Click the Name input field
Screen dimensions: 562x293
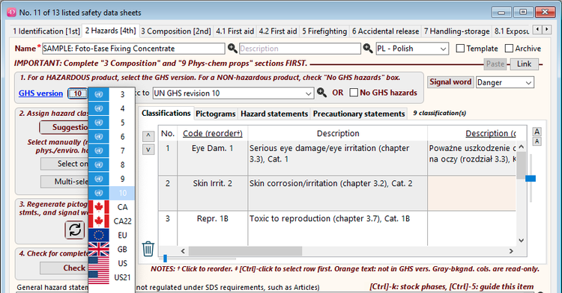tap(133, 49)
